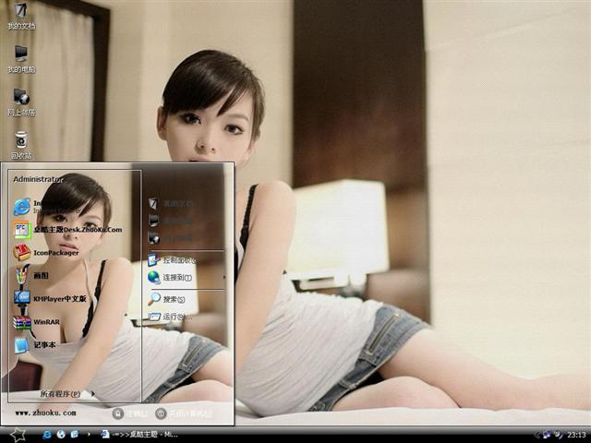Screen dimensions: 591x443
Task: Open 我的电脑 icon on the desktop
Action: [21, 59]
